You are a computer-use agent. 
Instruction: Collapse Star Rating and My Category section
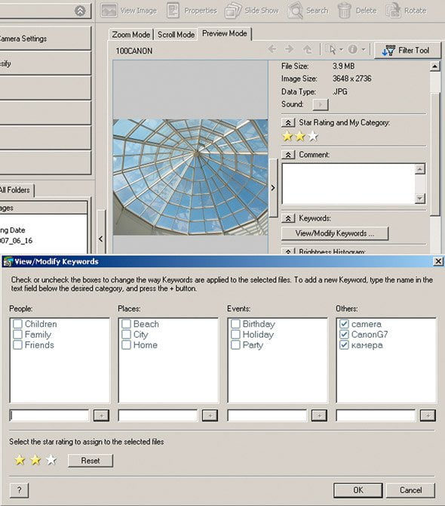point(288,122)
